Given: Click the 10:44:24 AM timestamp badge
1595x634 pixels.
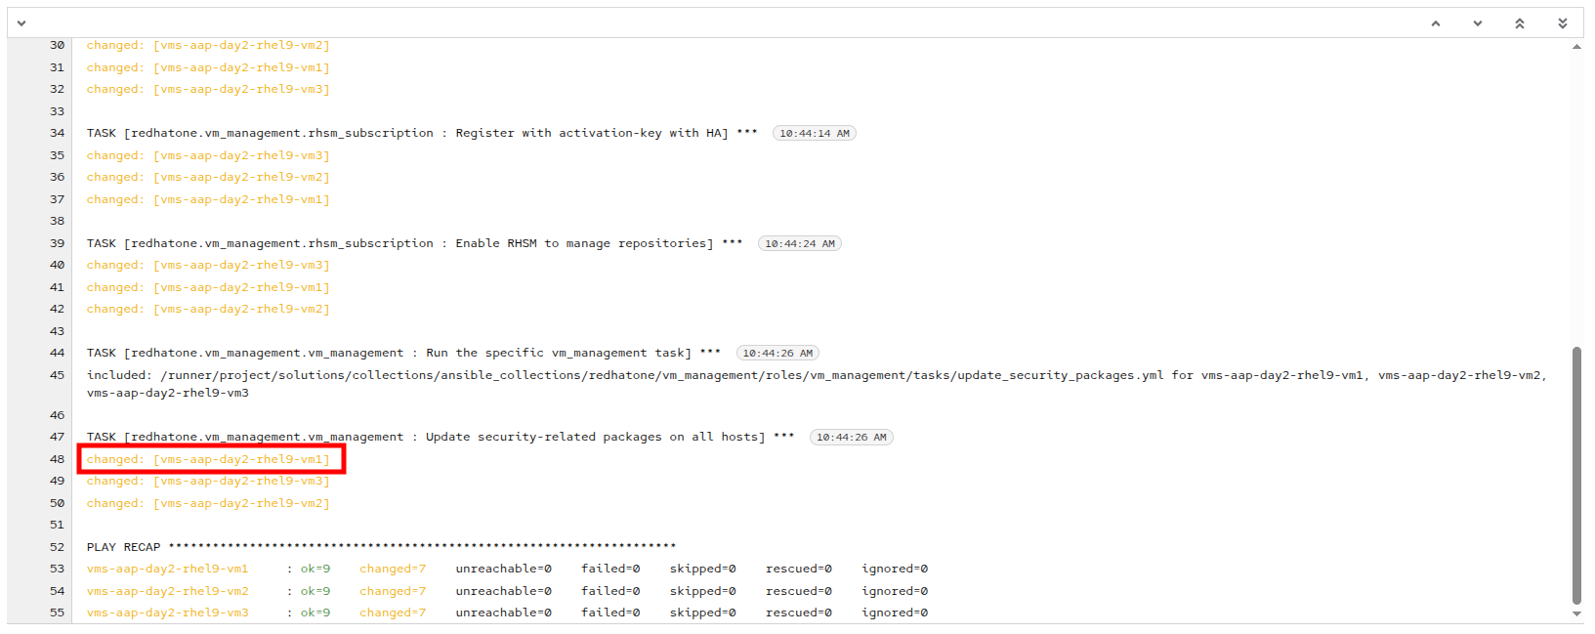Looking at the screenshot, I should (x=799, y=244).
